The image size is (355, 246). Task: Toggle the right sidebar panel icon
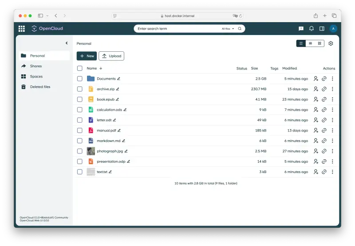click(x=322, y=28)
